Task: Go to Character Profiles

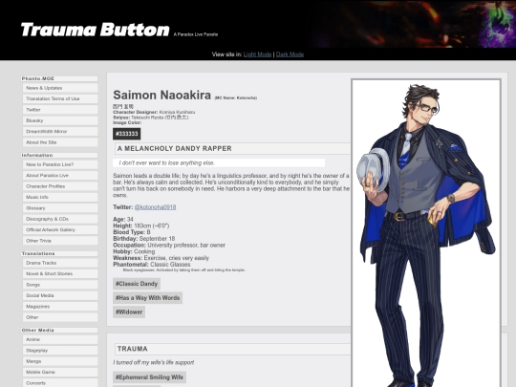Action: 60,186
